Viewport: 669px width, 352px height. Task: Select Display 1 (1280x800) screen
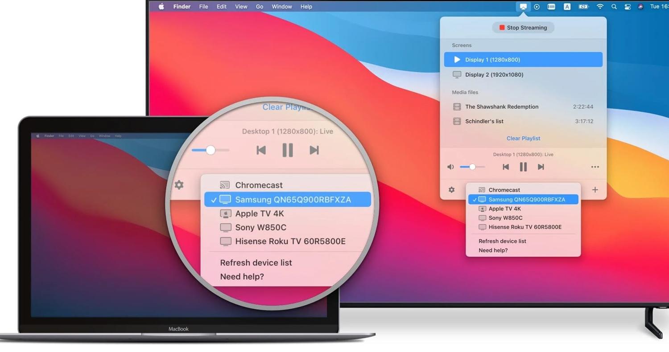[x=523, y=59]
